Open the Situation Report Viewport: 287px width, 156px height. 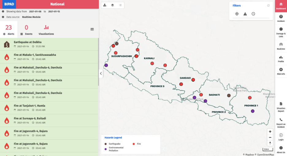(281, 107)
